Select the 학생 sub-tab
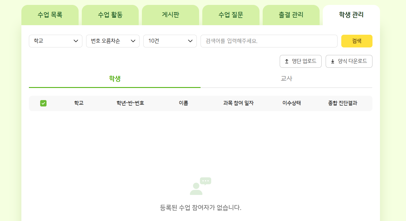406x221 pixels. (115, 79)
